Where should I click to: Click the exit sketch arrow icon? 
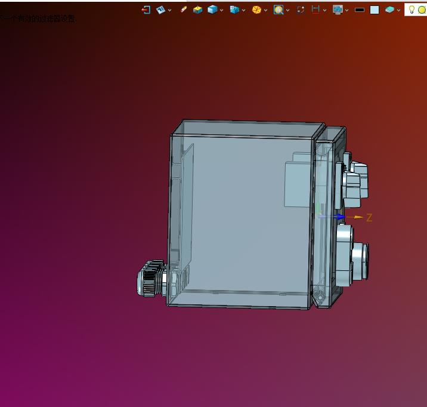point(146,10)
